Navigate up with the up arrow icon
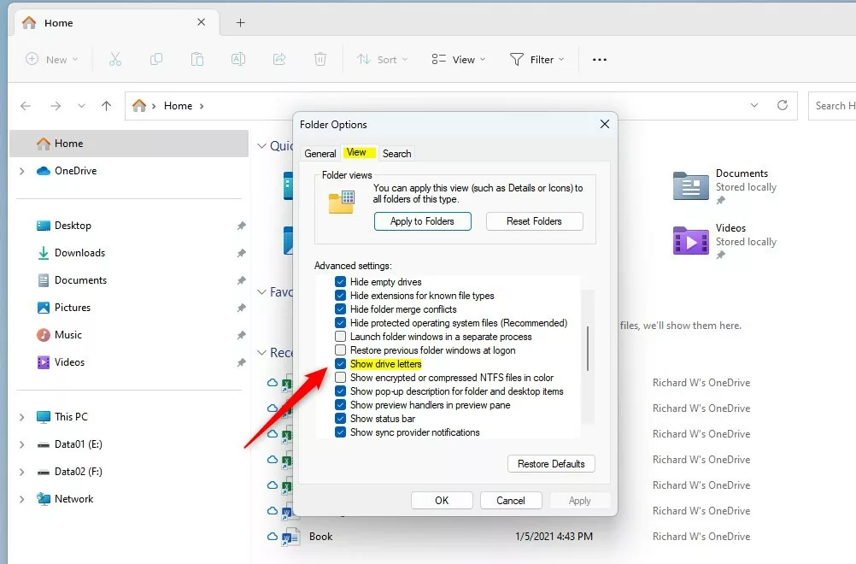Image resolution: width=856 pixels, height=564 pixels. coord(106,106)
